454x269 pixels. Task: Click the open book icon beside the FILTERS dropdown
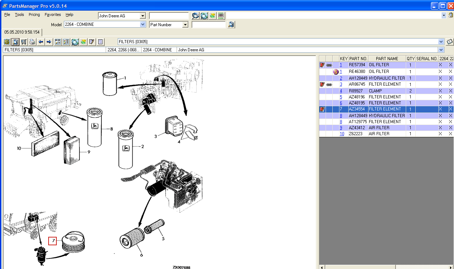point(450,42)
